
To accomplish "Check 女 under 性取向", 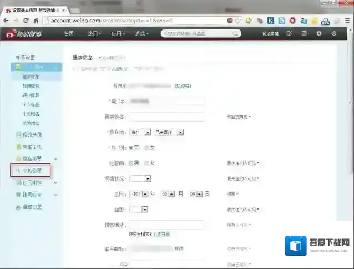I will [146, 163].
